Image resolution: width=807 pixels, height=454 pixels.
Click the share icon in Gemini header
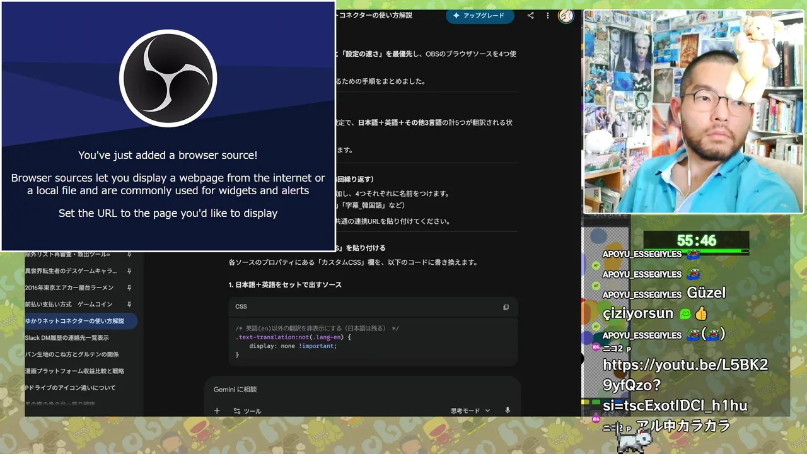pos(530,16)
